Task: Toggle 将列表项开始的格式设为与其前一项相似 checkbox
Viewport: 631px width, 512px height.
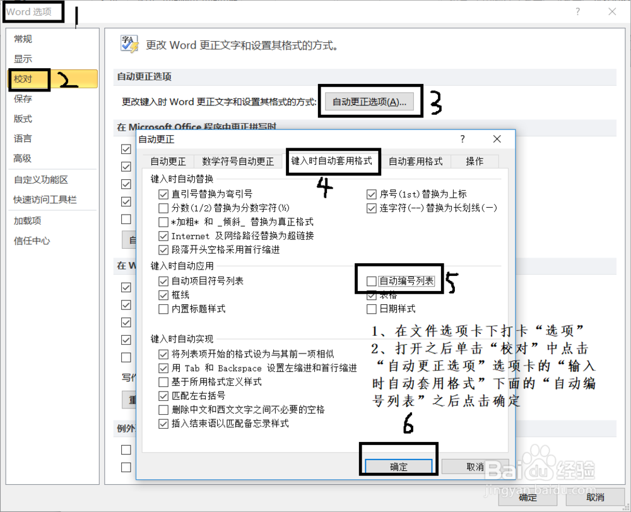Action: click(x=163, y=354)
